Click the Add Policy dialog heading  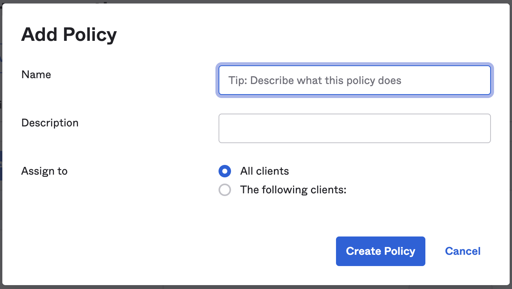point(69,34)
